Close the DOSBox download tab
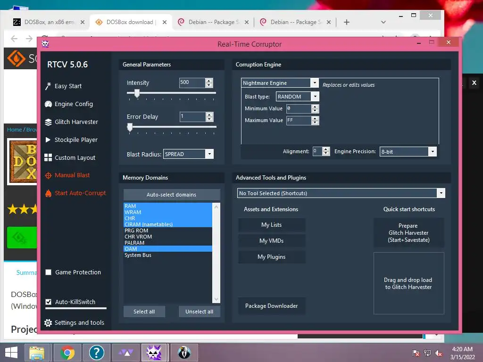483x362 pixels. coord(165,22)
